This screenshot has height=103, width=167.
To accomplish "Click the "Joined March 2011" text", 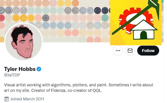I will point(27,99).
